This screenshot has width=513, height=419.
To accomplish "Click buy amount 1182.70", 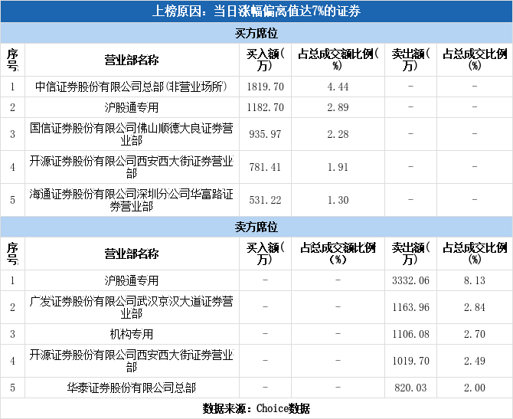I will click(266, 107).
